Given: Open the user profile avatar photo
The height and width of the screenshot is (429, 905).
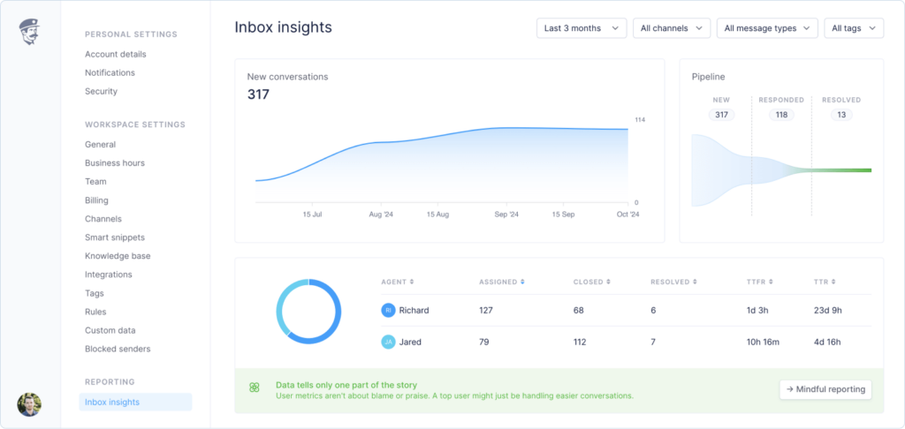Looking at the screenshot, I should click(29, 404).
